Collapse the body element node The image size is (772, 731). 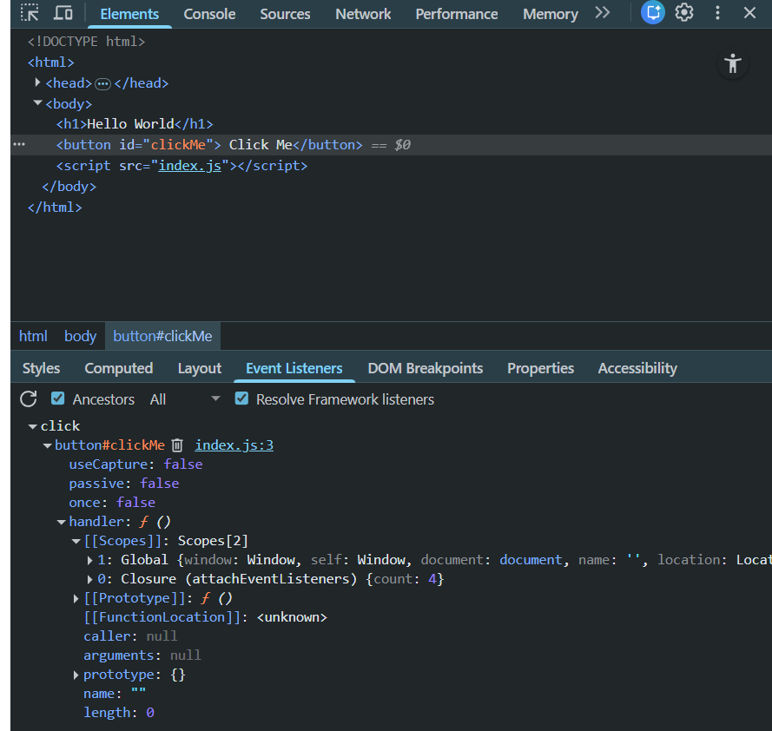(x=37, y=103)
